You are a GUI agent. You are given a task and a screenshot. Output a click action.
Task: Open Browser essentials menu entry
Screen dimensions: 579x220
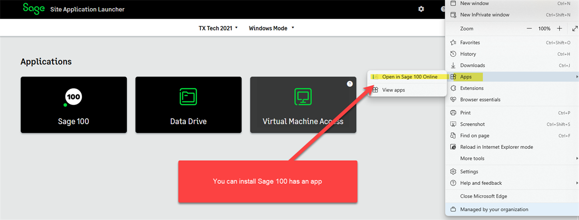[511, 100]
